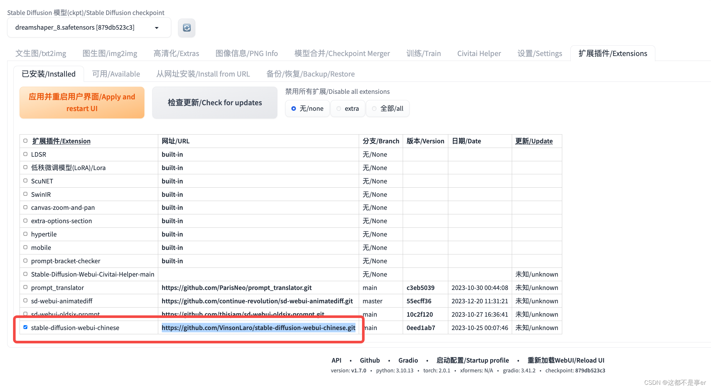This screenshot has width=711, height=389.
Task: Open the 设置/Settings tab
Action: [x=539, y=53]
